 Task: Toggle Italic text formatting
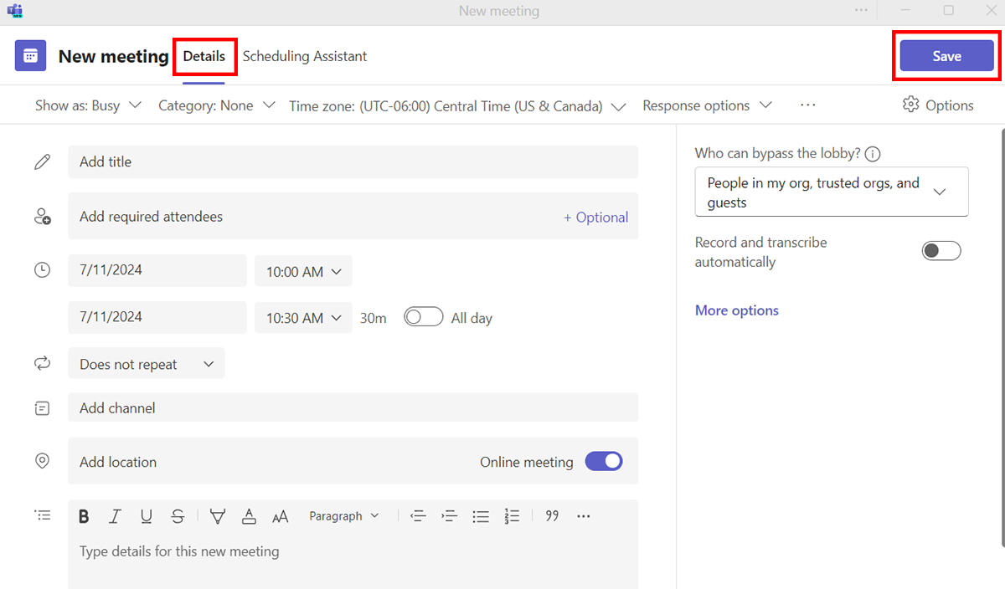click(116, 516)
